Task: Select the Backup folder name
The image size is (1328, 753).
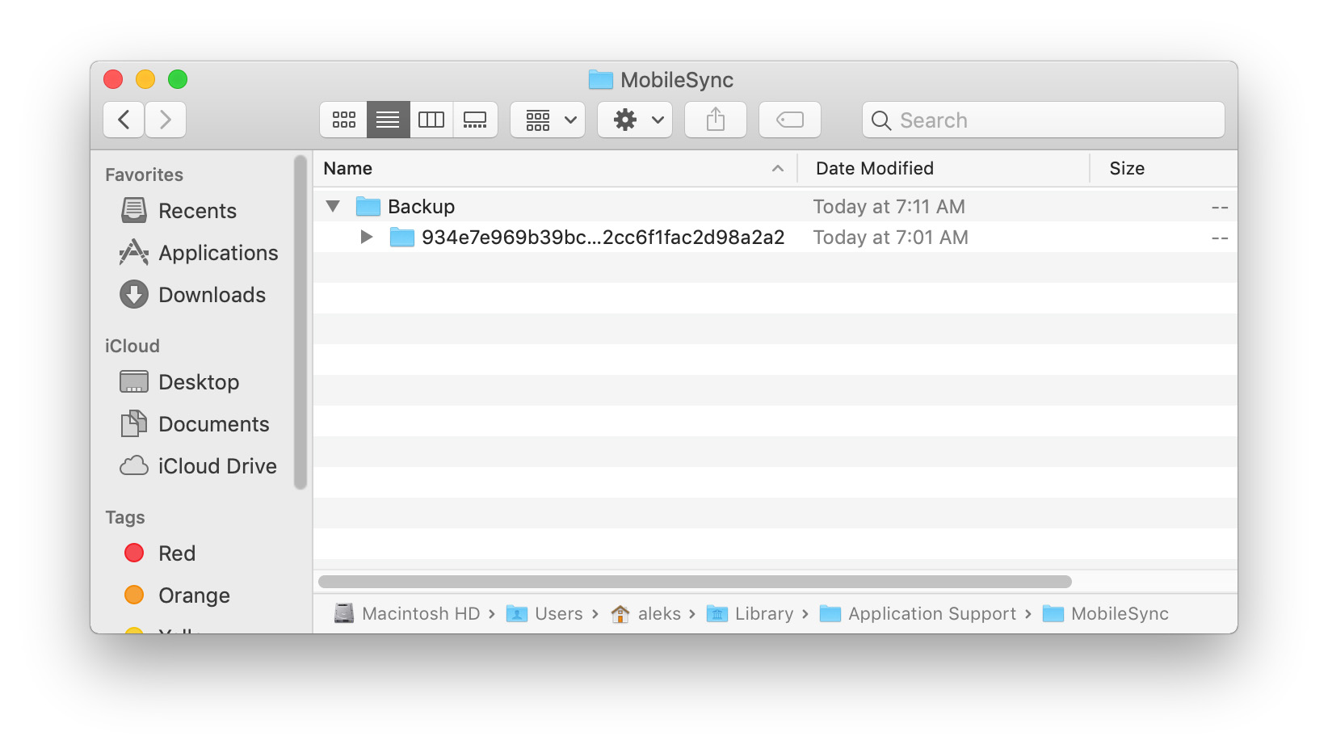Action: (421, 206)
